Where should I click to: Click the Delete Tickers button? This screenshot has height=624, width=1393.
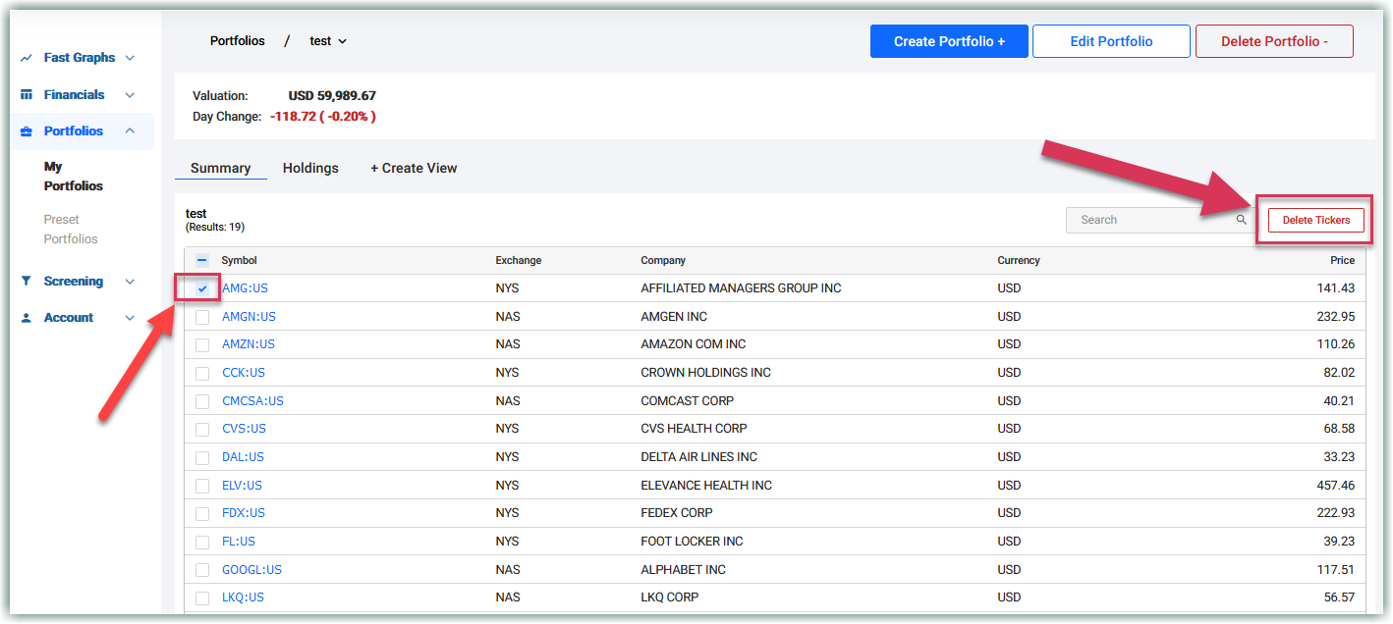click(x=1316, y=220)
